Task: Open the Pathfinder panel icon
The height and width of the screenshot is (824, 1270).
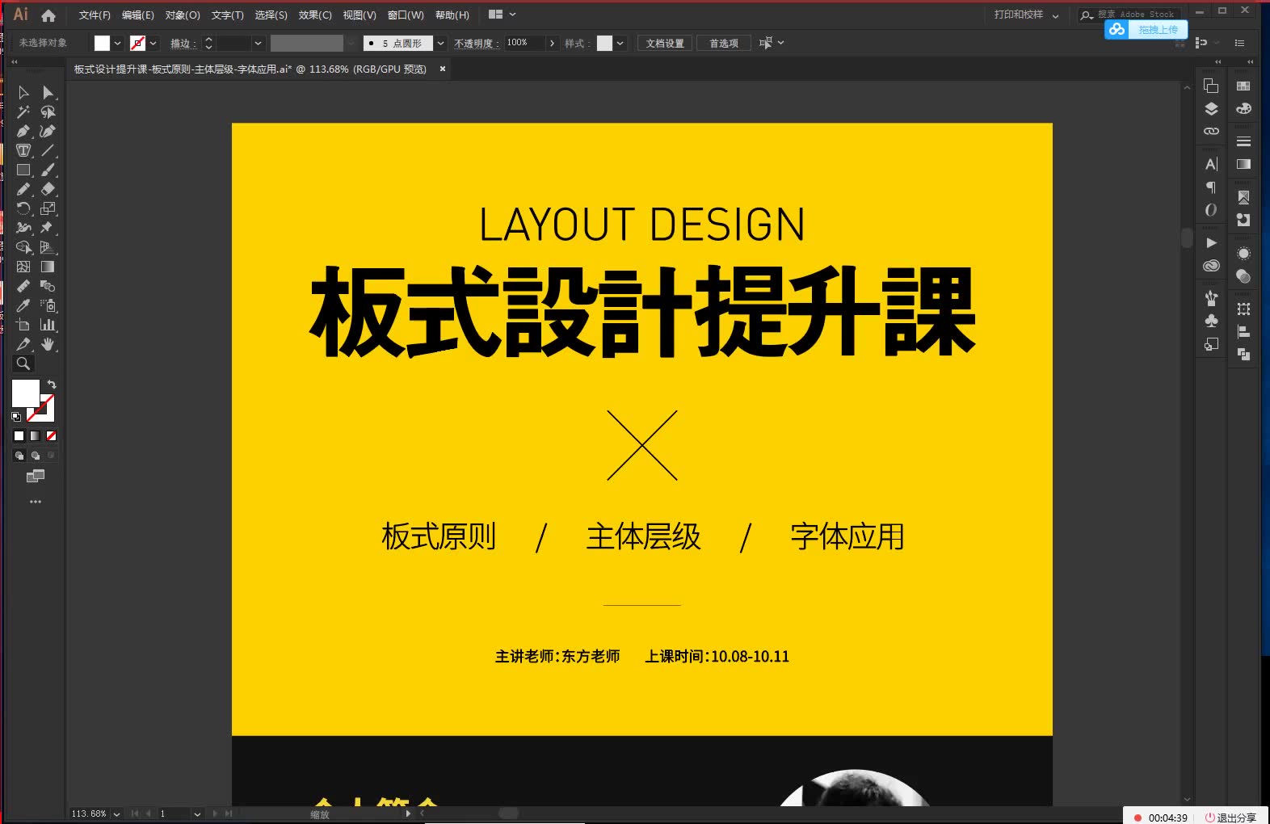Action: [1243, 355]
